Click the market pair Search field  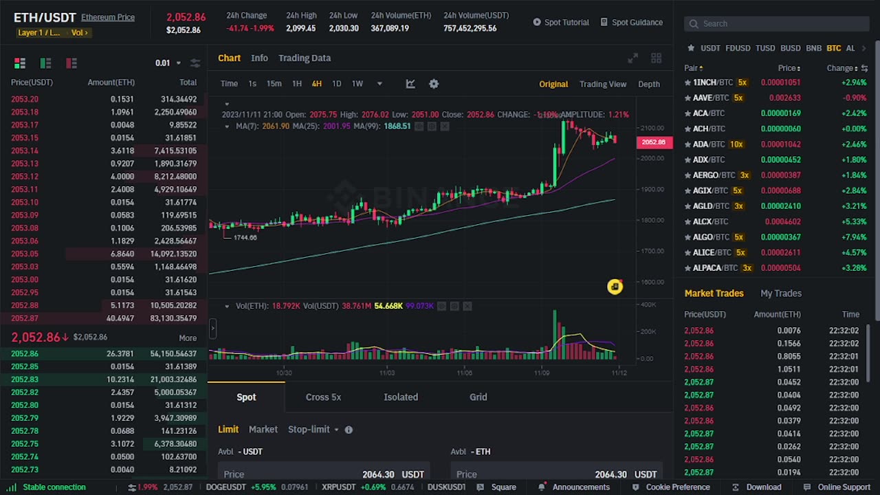(x=776, y=23)
